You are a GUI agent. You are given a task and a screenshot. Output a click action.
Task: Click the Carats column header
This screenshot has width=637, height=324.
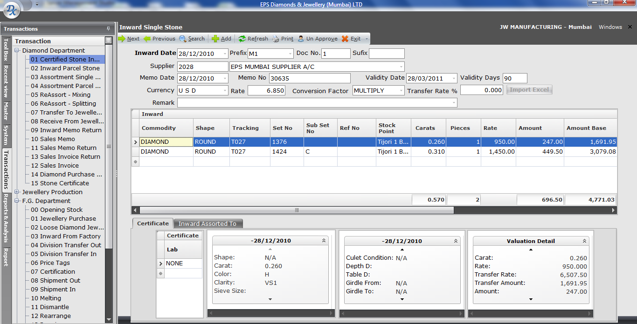(429, 128)
